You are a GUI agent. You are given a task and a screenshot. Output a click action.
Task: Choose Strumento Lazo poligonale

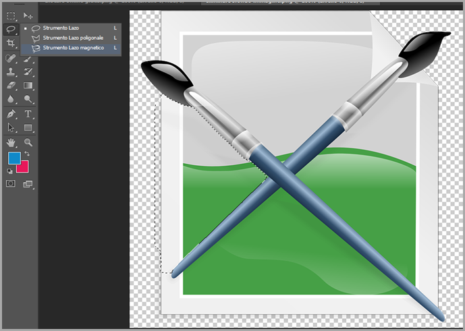click(x=71, y=38)
